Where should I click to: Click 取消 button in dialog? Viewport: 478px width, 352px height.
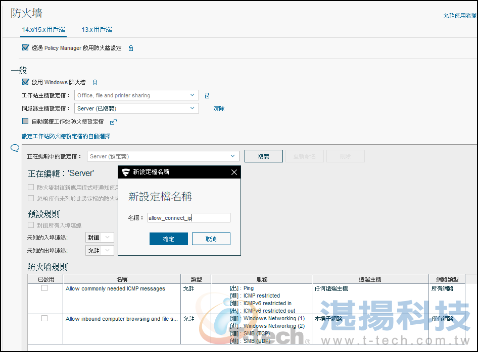tap(211, 239)
